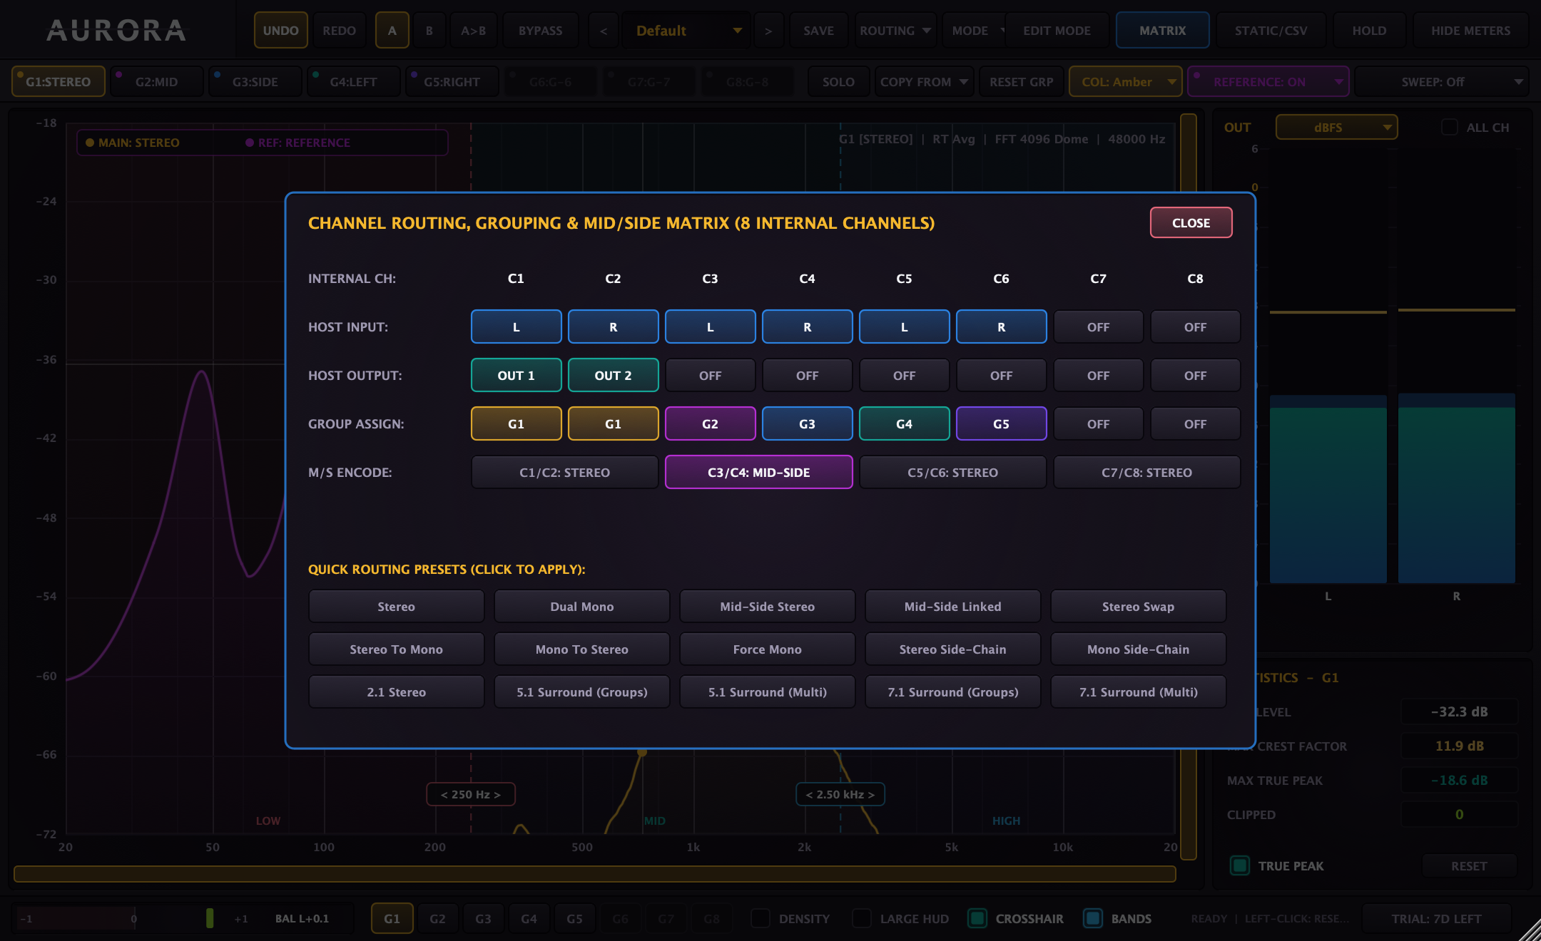Click the balance slider at bottom left

tap(133, 918)
